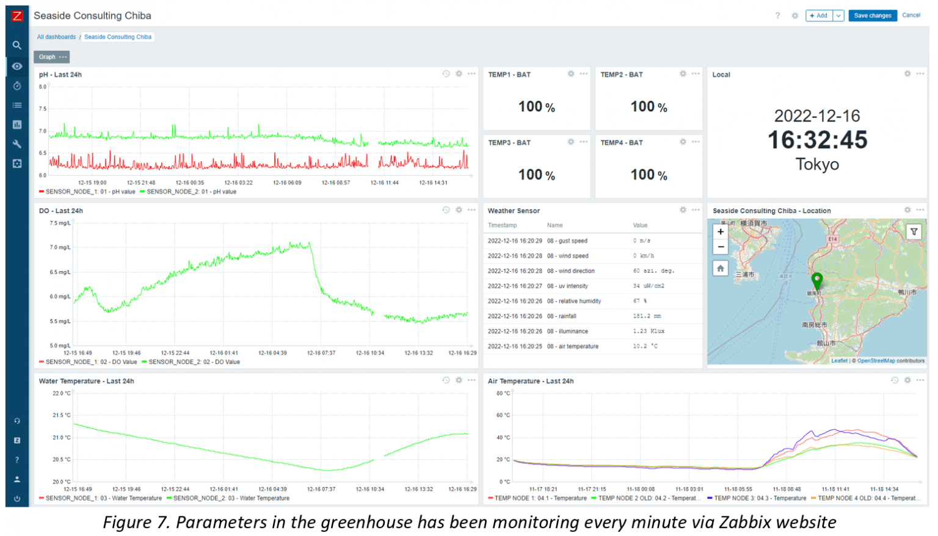
Task: Click the map home reset button
Action: [721, 269]
